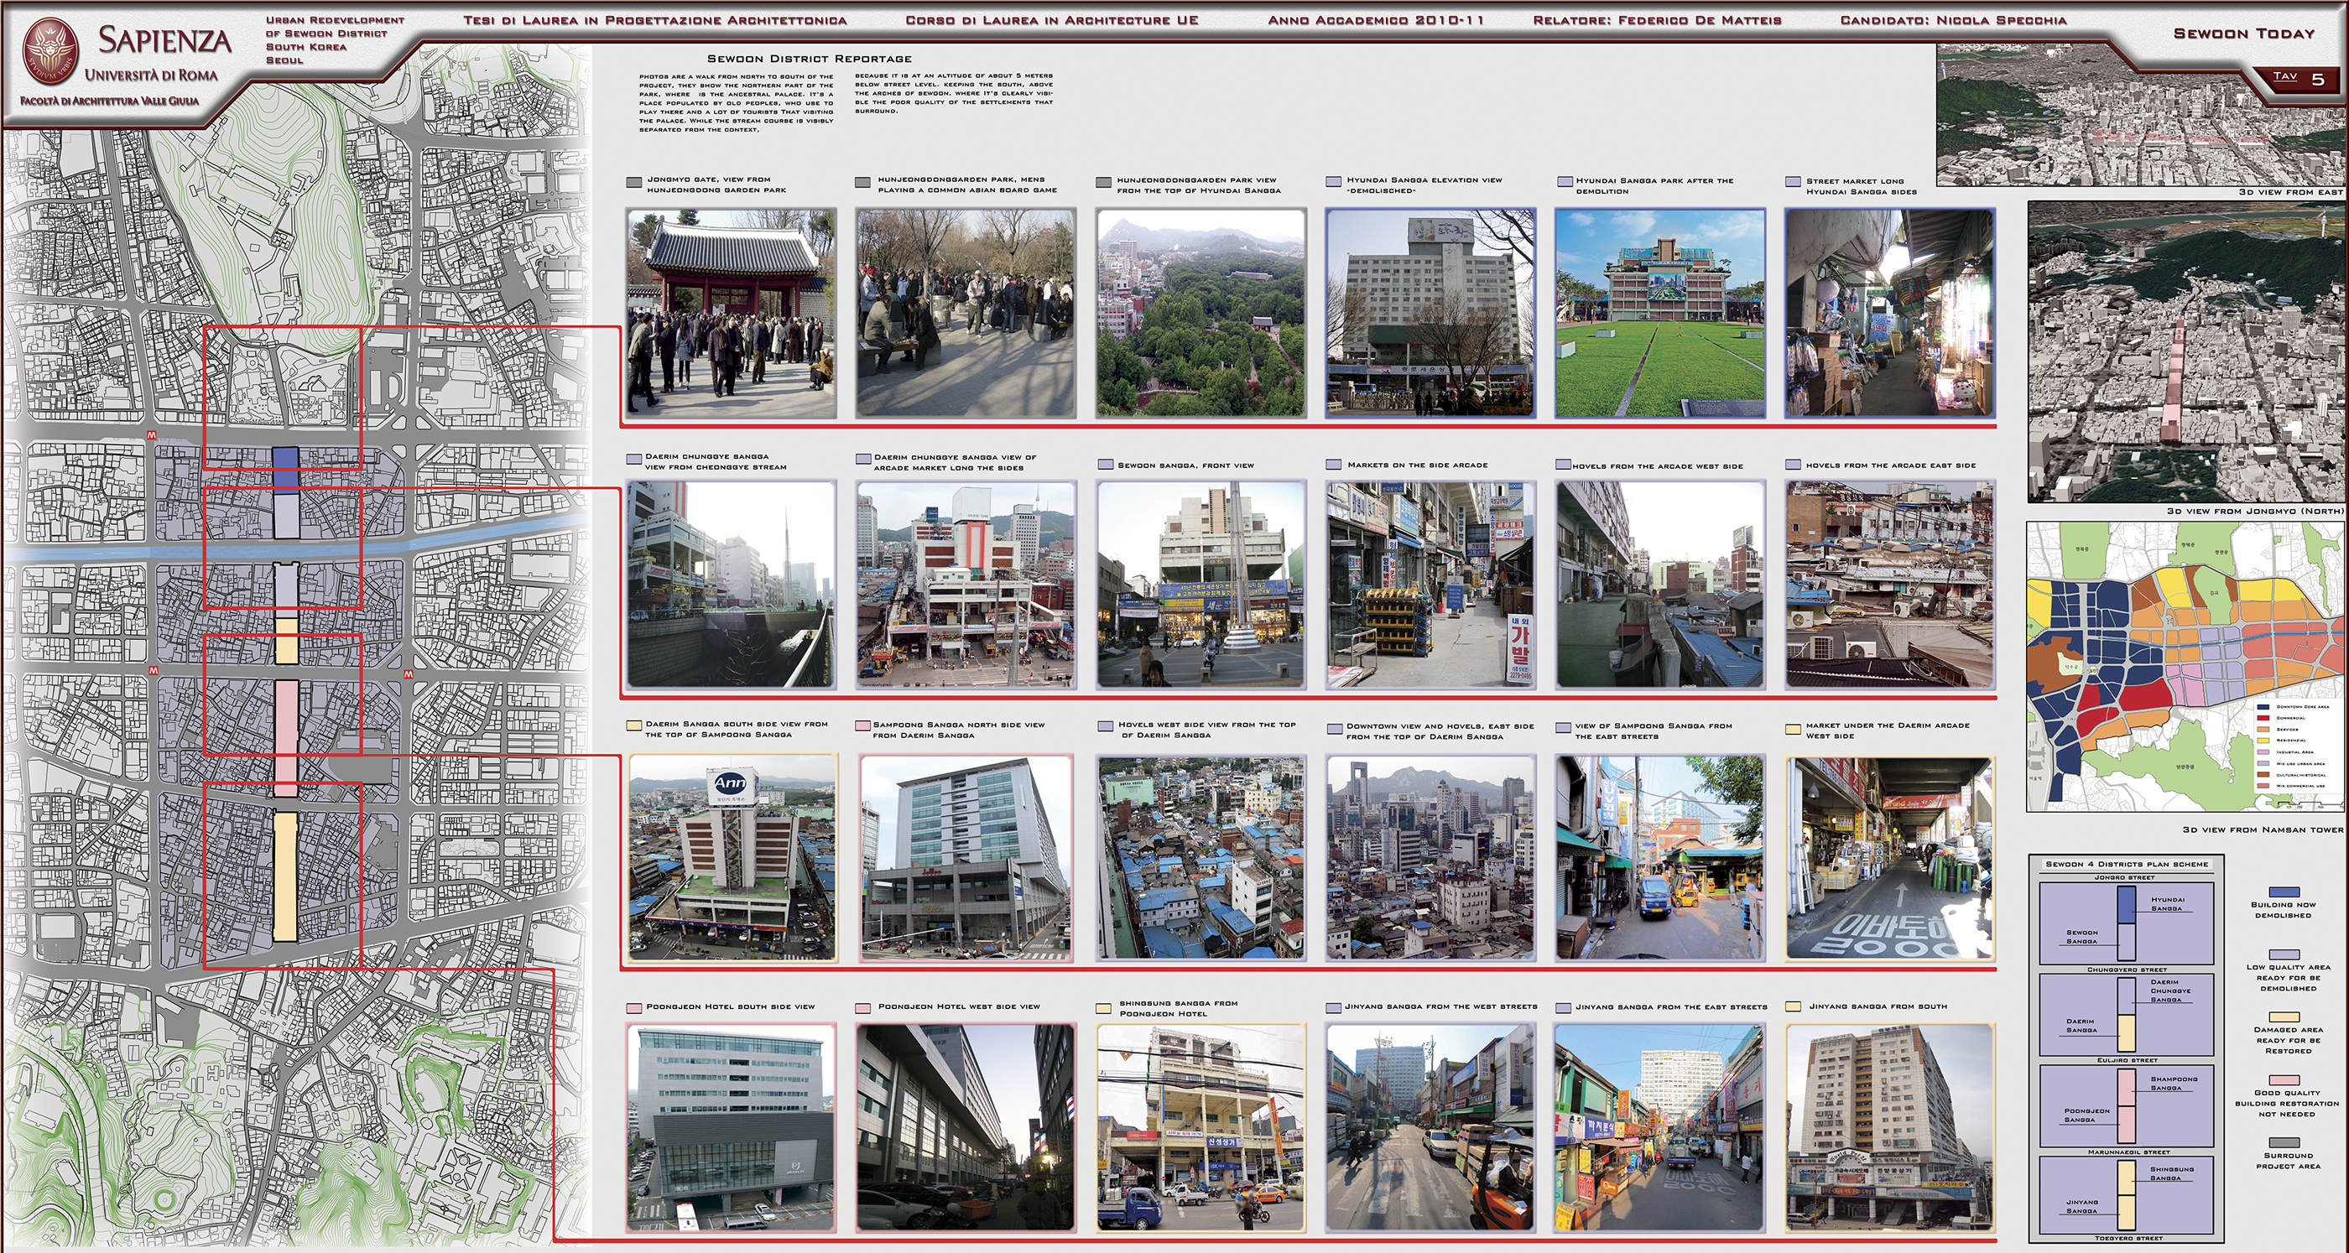Select the Hyundai Sangga elevation view photo
2349x1253 pixels.
[1430, 314]
